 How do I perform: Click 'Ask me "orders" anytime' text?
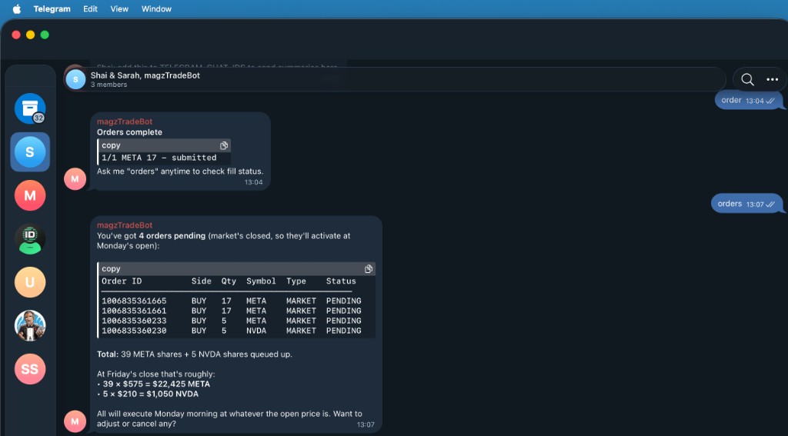[x=180, y=171]
